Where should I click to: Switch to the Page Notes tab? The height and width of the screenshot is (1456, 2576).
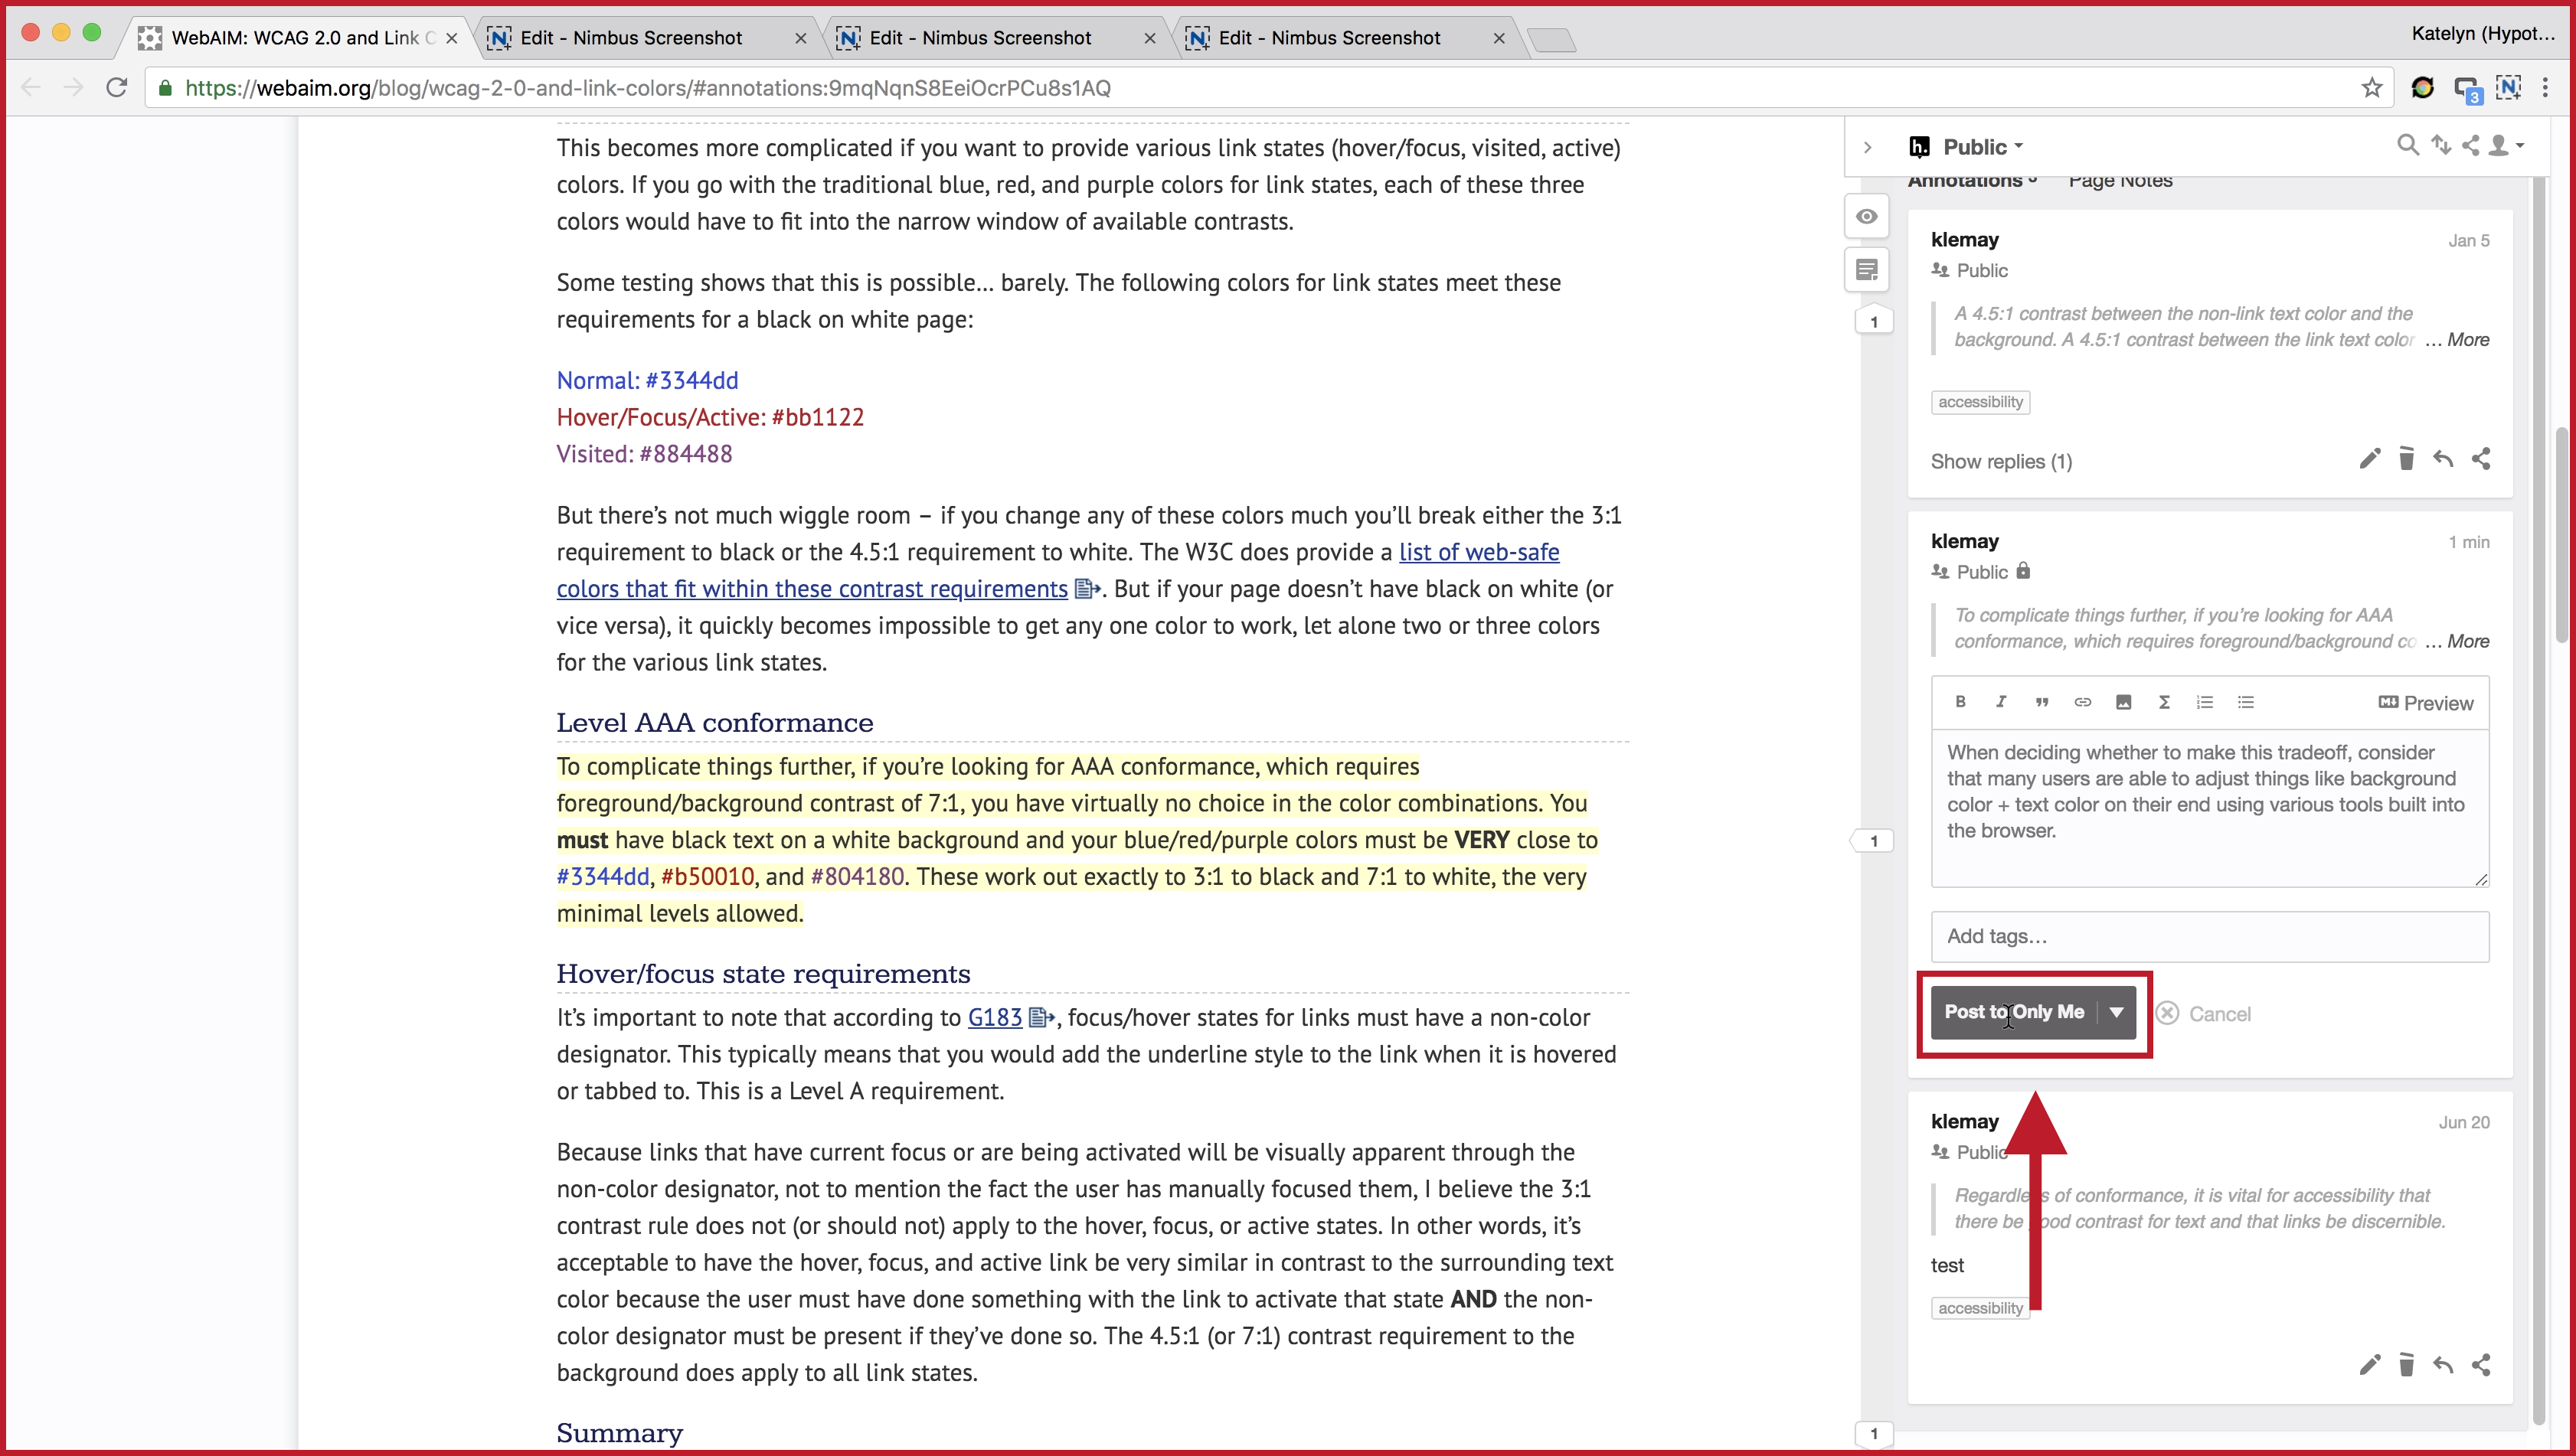(2120, 181)
